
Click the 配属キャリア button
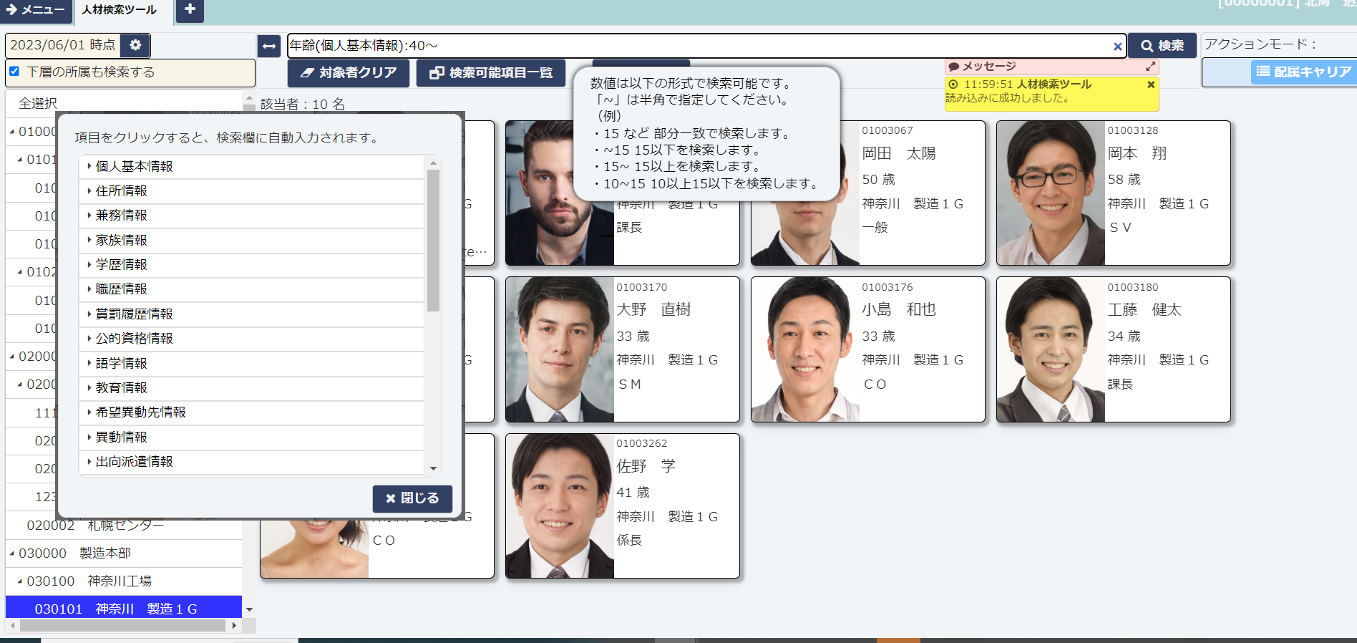click(1303, 72)
